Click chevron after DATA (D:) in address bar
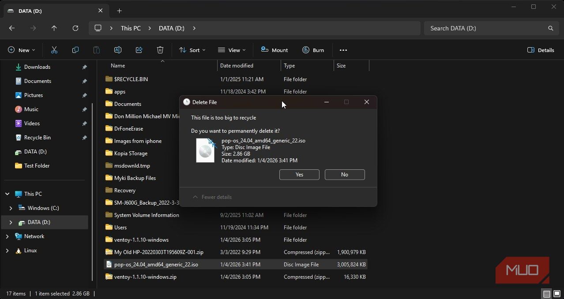Image resolution: width=564 pixels, height=299 pixels. pos(194,28)
